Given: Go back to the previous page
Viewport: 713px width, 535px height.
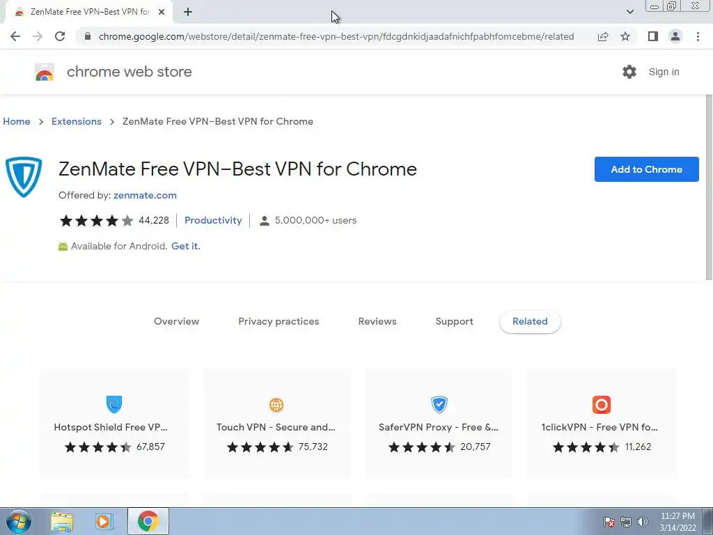Looking at the screenshot, I should pyautogui.click(x=15, y=36).
